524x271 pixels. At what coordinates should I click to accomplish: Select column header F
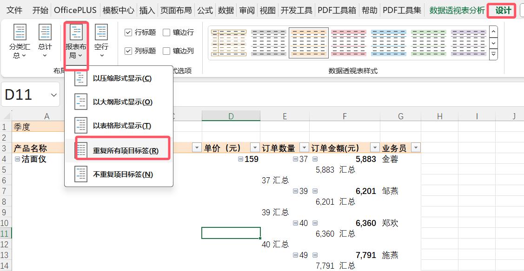345,116
